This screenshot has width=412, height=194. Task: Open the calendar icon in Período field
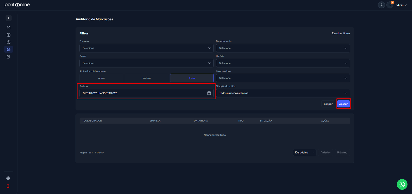[x=209, y=93]
